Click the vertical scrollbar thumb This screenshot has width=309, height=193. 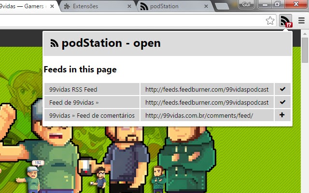305,50
